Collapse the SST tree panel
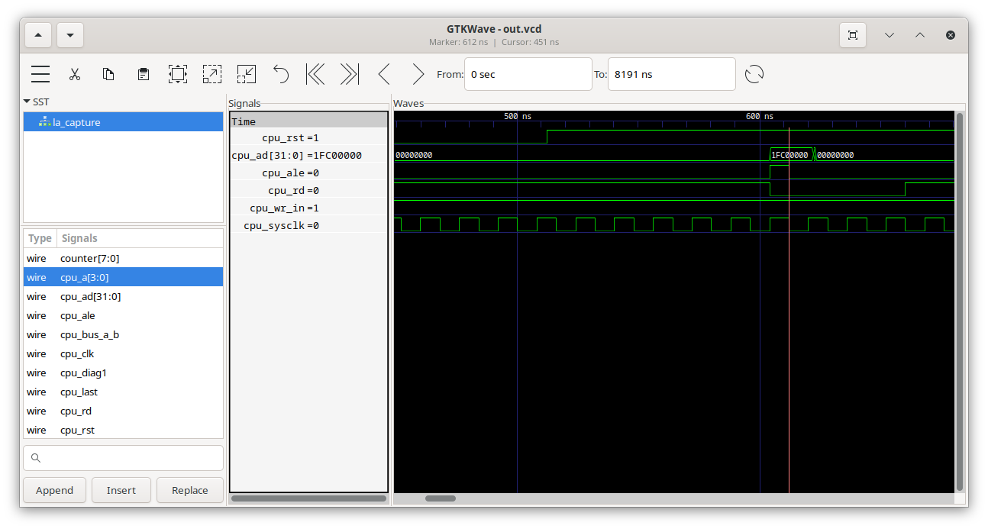Viewport: 988px width, 529px height. click(x=27, y=102)
